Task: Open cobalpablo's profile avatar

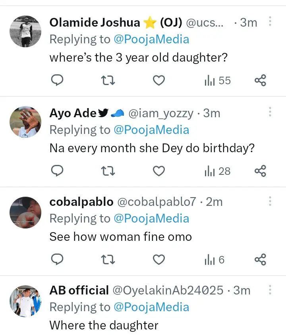Action: coord(25,213)
